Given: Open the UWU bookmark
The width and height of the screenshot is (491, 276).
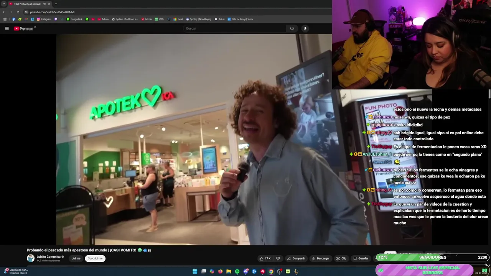Looking at the screenshot, I should click(160, 19).
